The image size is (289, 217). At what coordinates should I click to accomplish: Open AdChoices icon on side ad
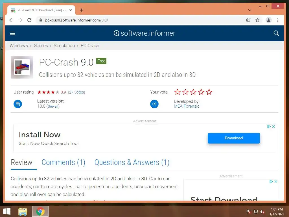[271, 182]
